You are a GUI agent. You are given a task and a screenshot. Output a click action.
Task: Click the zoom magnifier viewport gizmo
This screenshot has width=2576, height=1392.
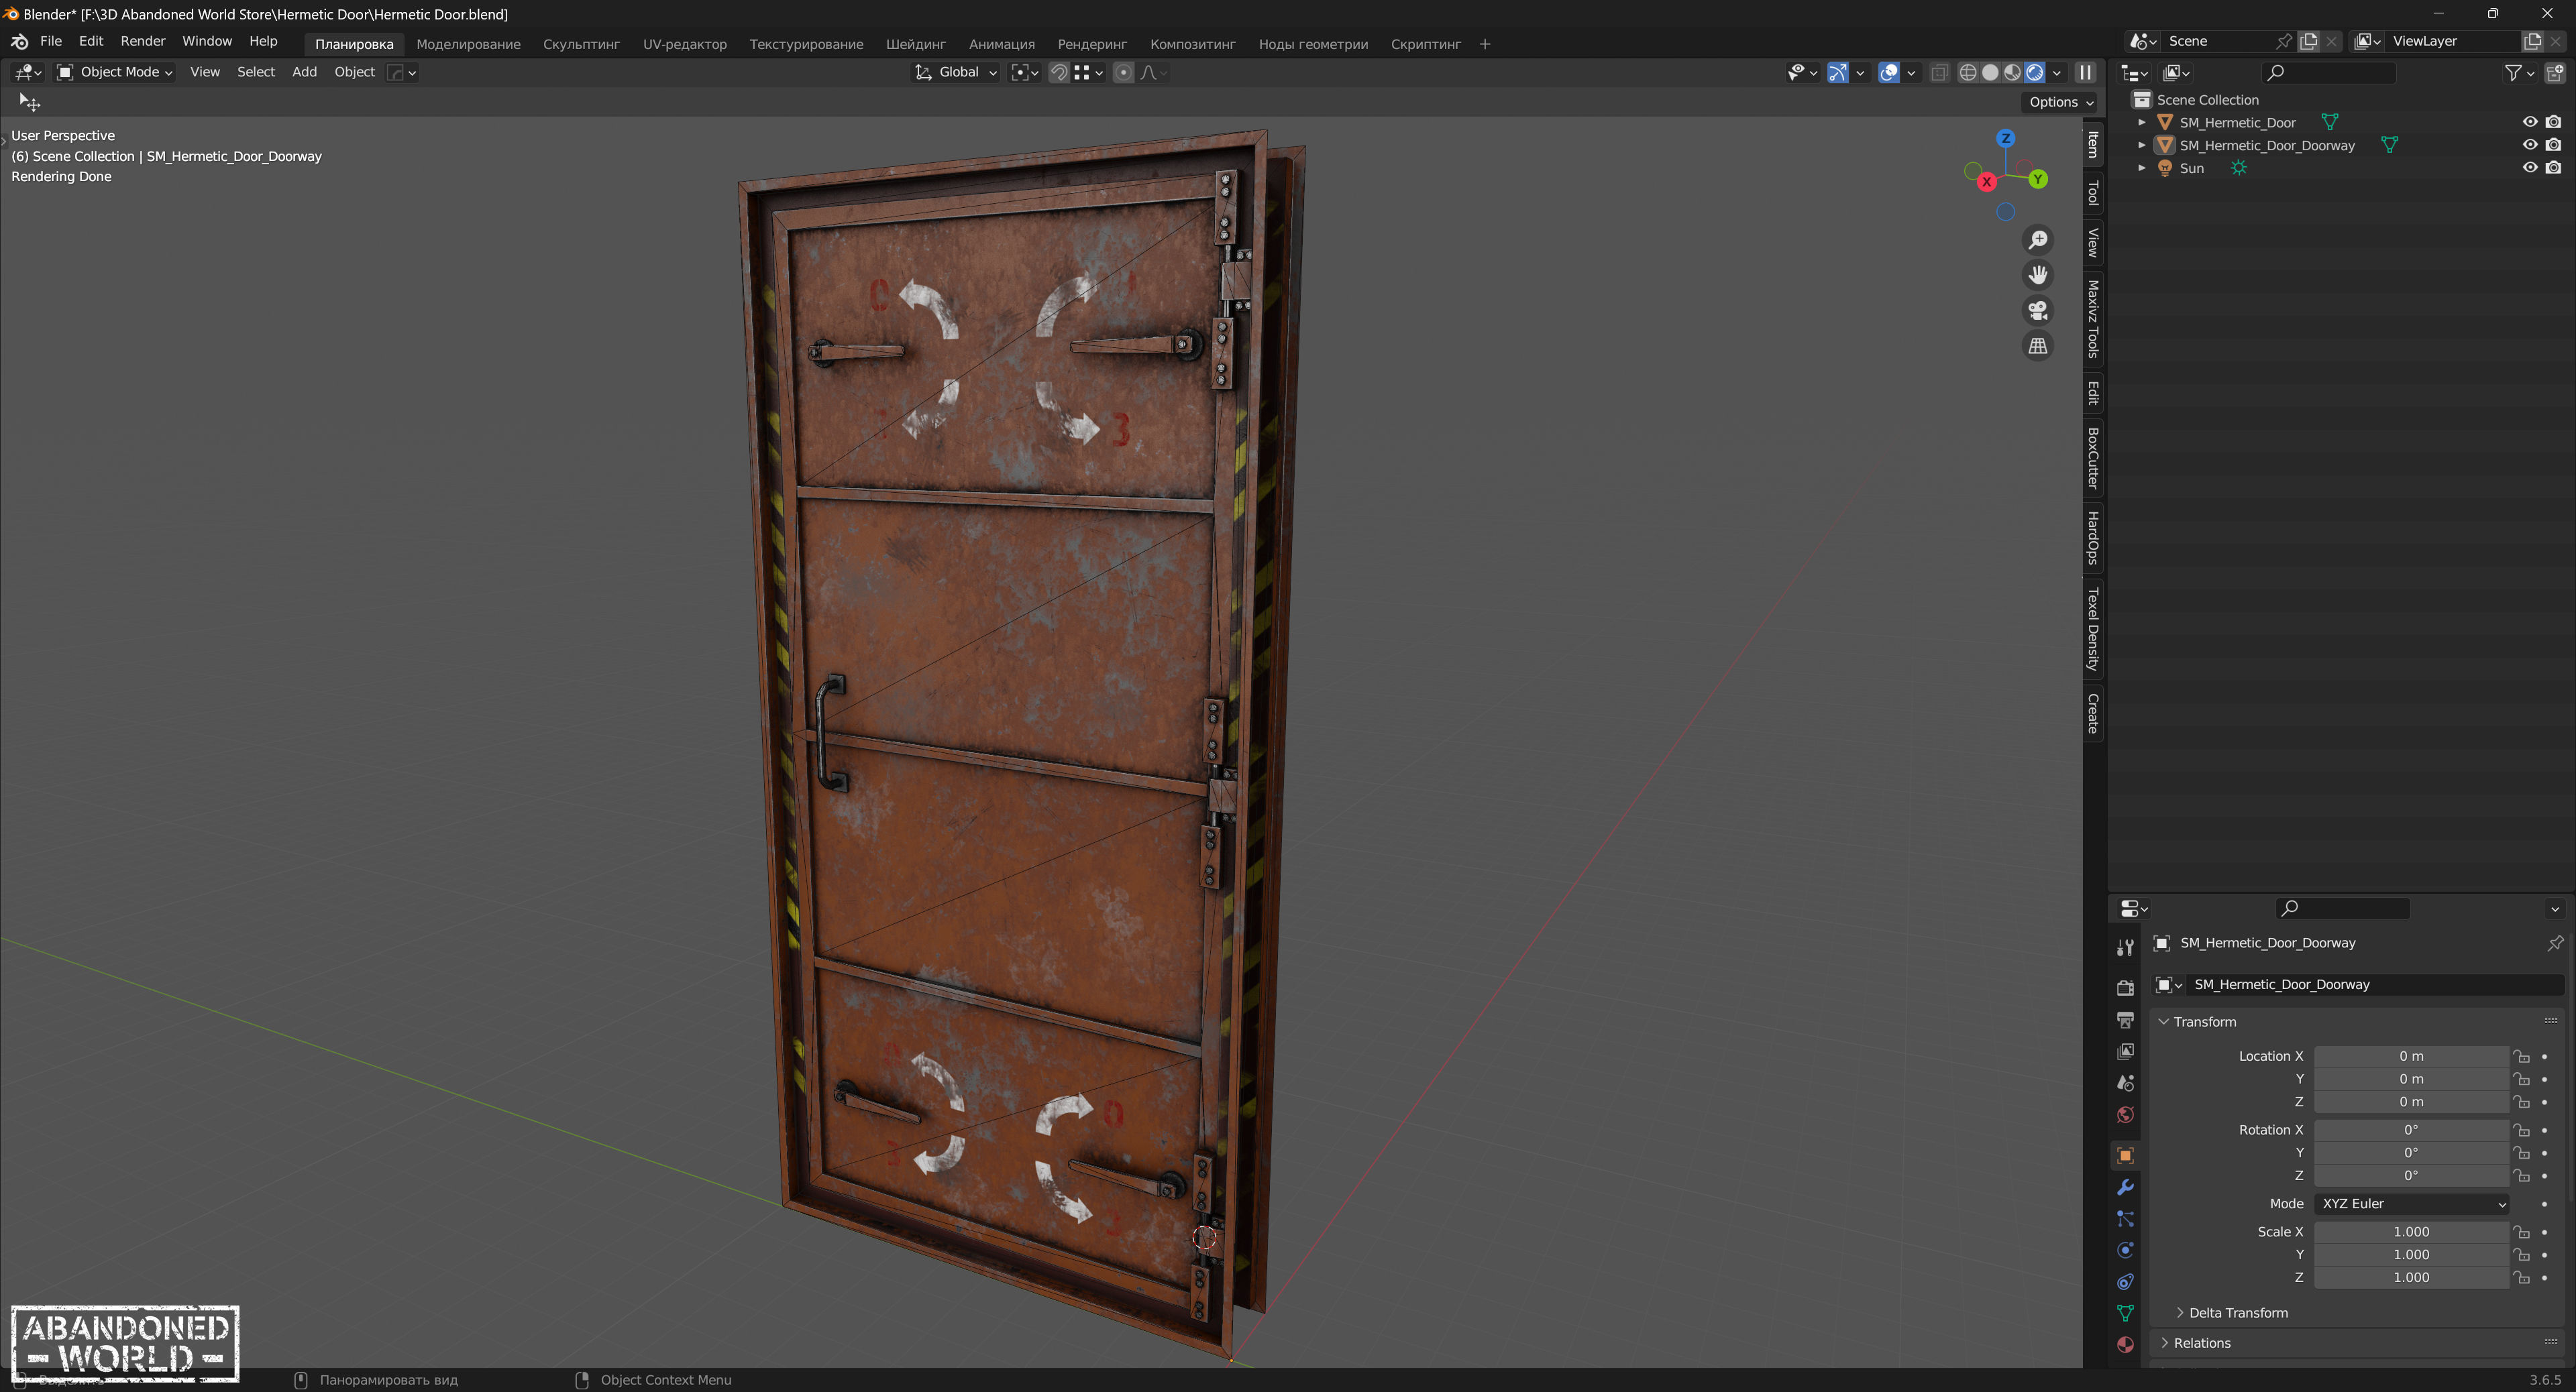coord(2037,240)
